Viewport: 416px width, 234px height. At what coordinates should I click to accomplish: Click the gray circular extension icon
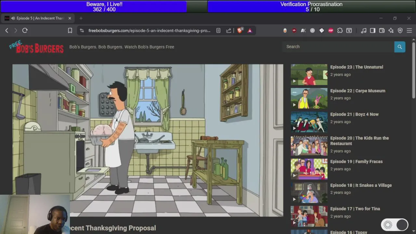pos(312,30)
